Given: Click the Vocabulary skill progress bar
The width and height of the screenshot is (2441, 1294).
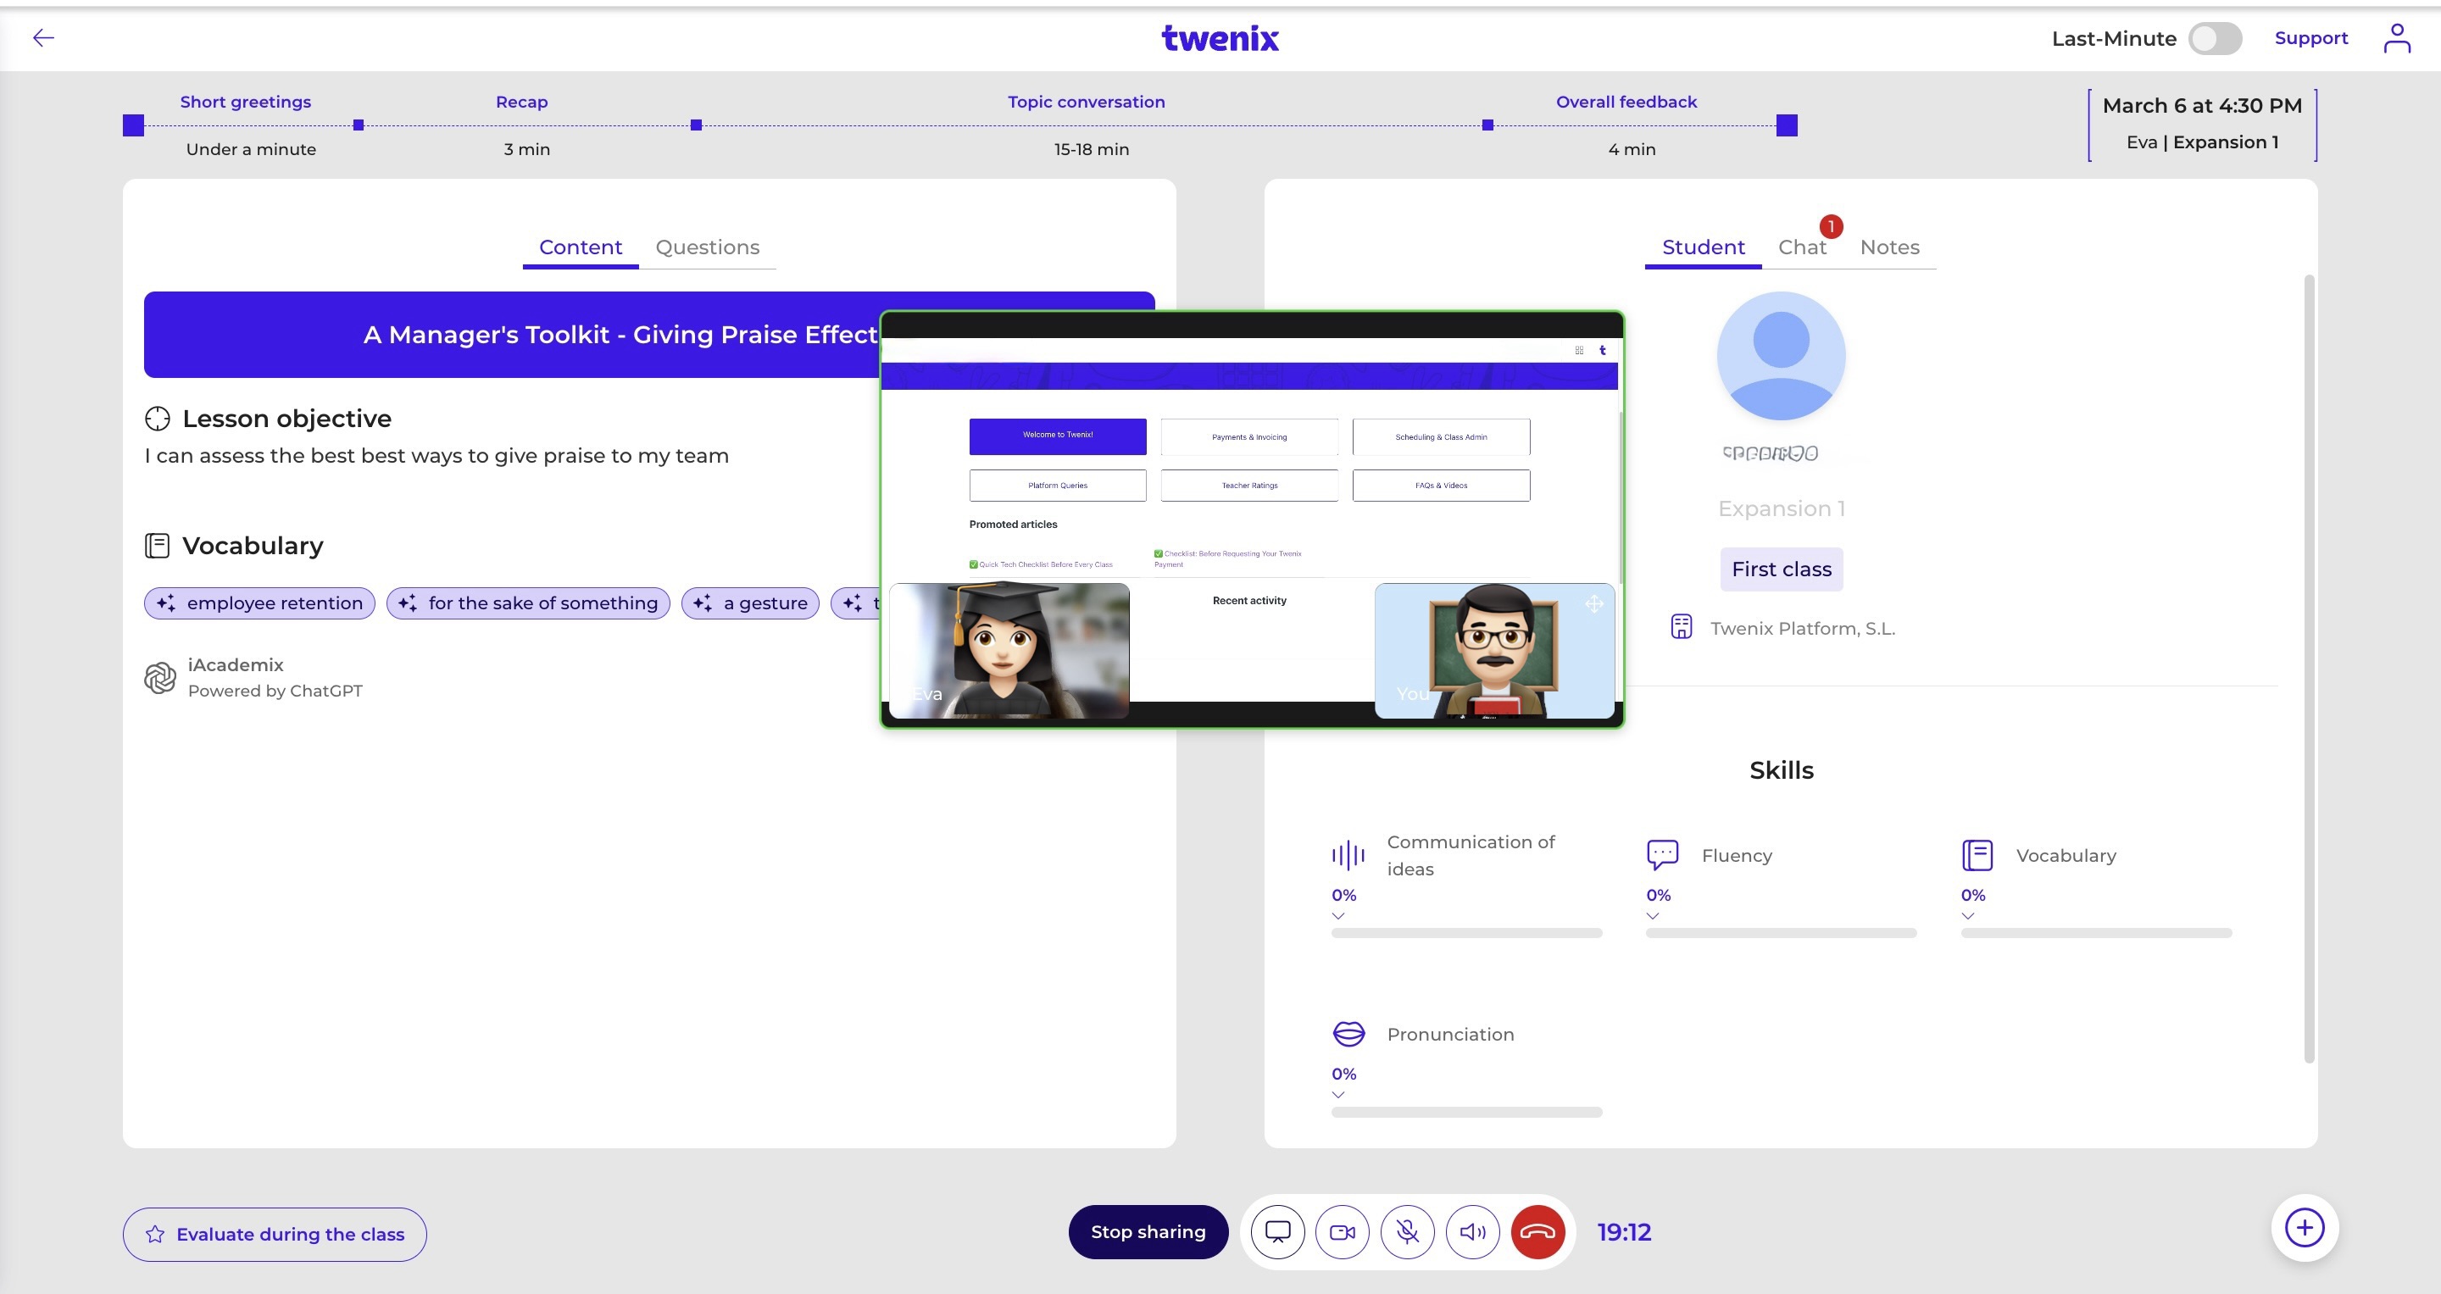Looking at the screenshot, I should pos(2096,933).
